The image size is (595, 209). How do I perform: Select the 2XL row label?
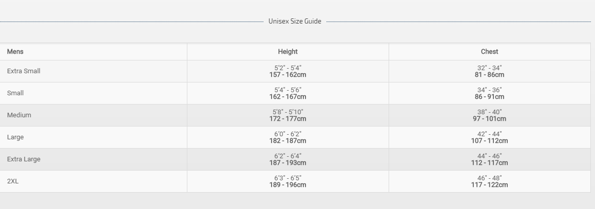coord(13,181)
